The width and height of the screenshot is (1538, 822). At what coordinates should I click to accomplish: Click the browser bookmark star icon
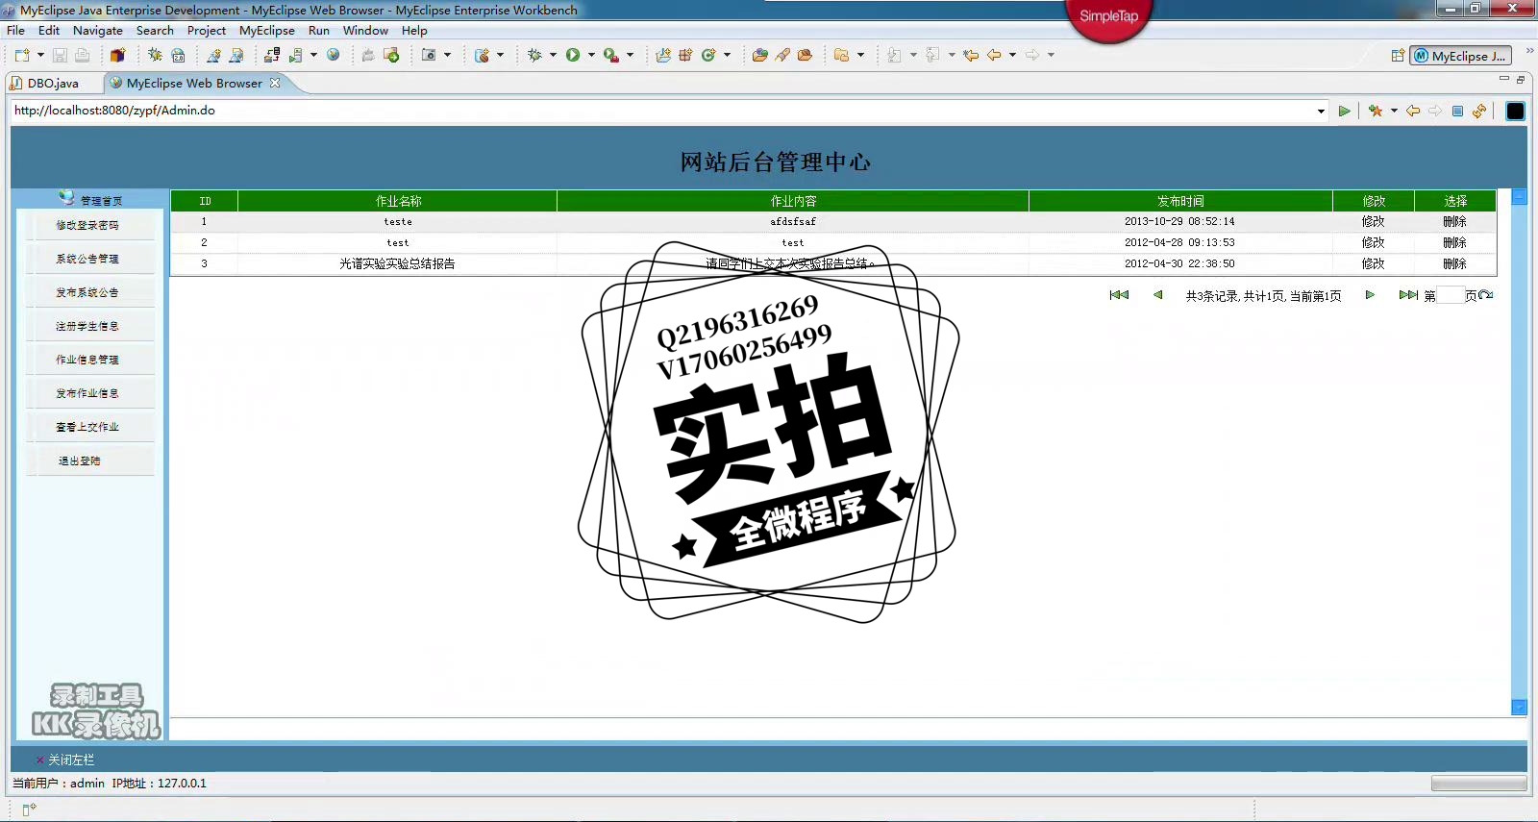coord(1376,111)
